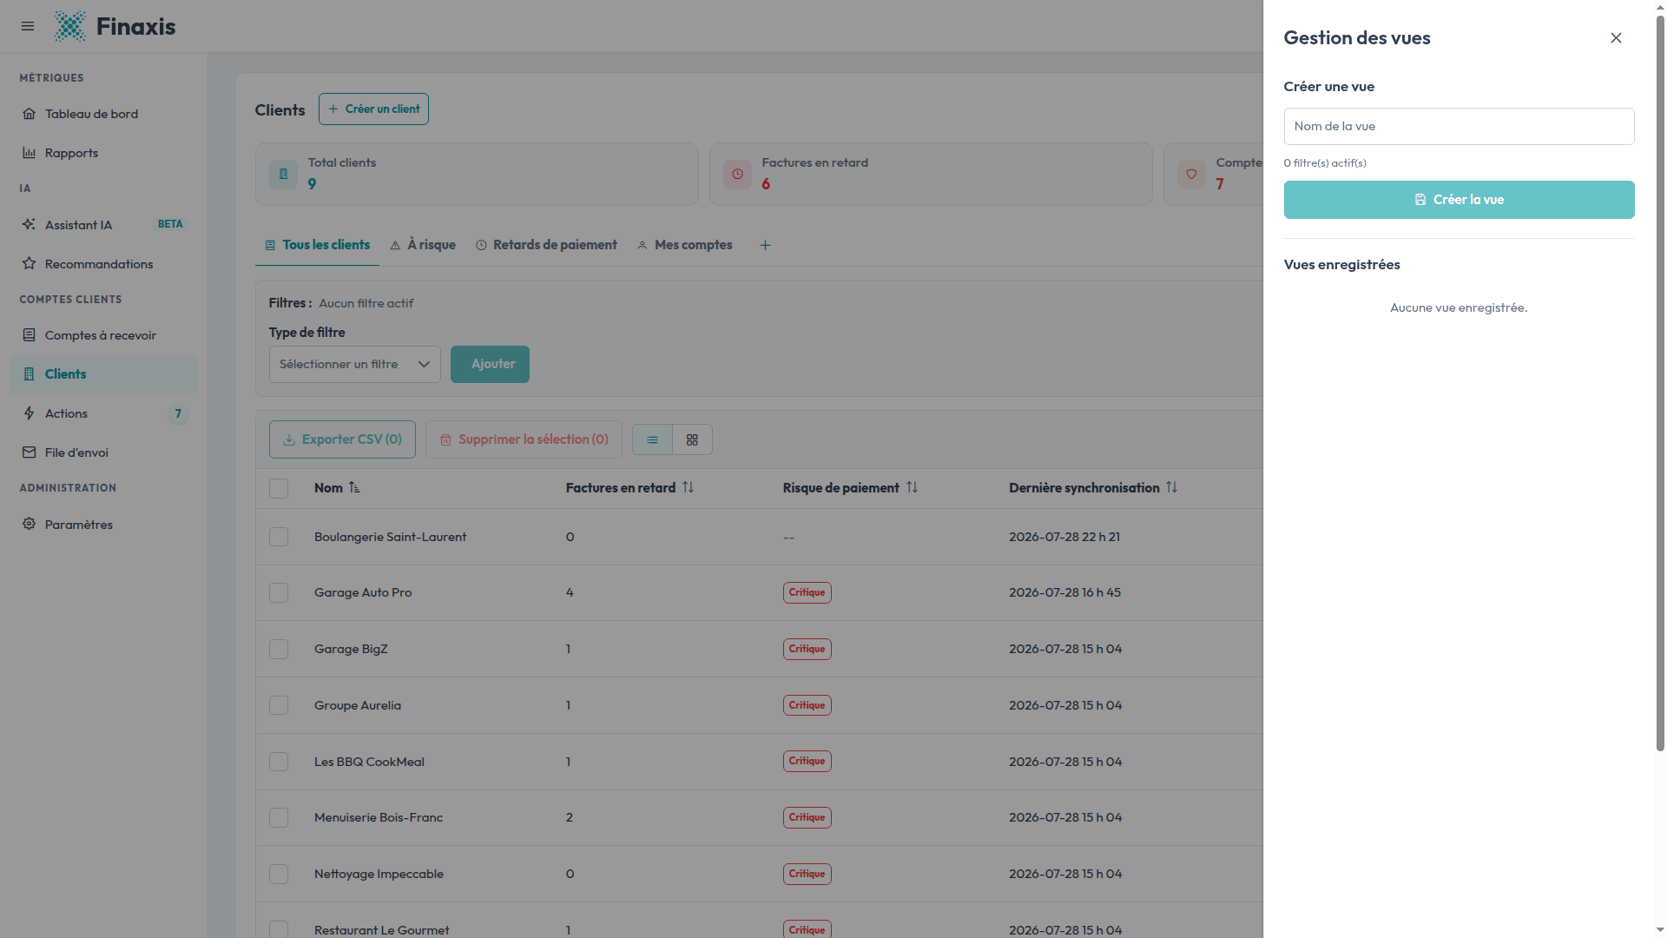The width and height of the screenshot is (1667, 938).
Task: Open Actions in sidebar
Action: pyautogui.click(x=103, y=413)
